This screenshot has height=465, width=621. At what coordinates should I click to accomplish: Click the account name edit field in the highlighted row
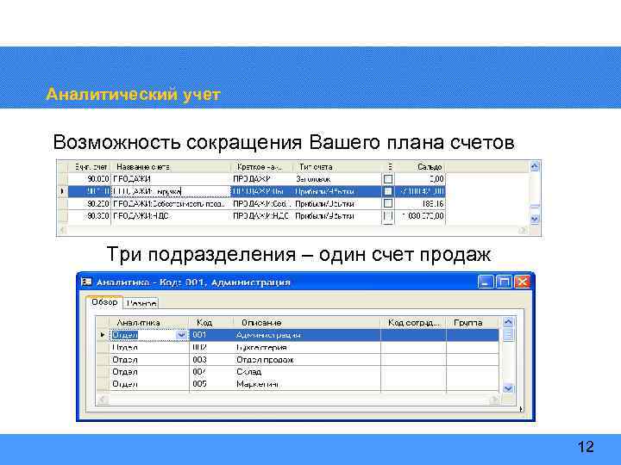point(171,191)
